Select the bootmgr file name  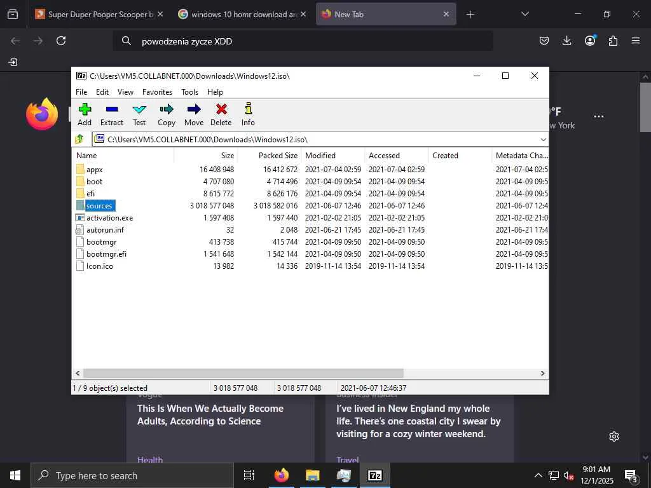coord(101,242)
